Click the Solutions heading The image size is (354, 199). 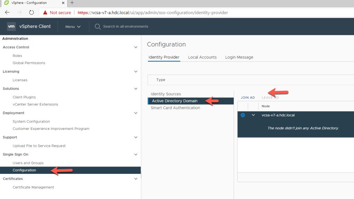(x=11, y=89)
